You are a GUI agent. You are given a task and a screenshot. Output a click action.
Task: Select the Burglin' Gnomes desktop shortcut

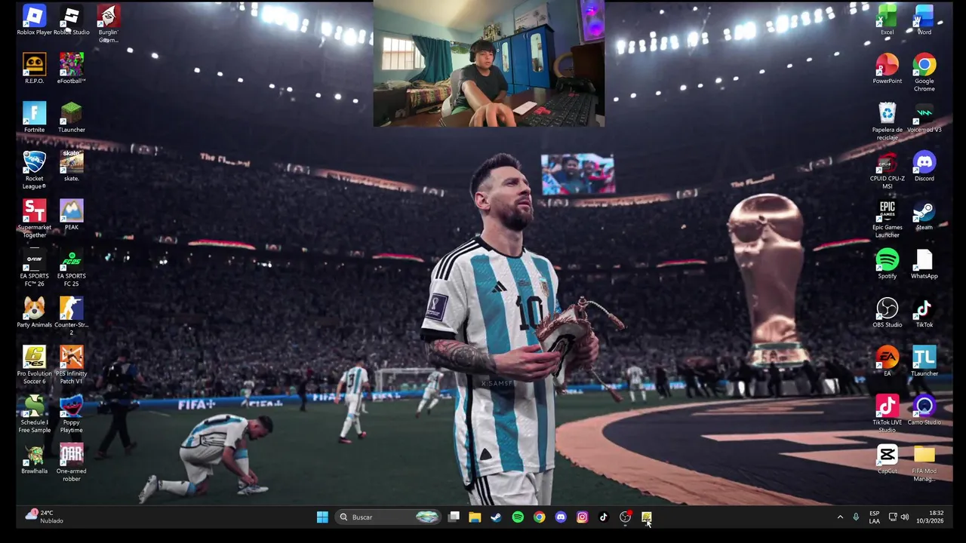(108, 24)
